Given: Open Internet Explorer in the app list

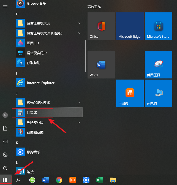Looking at the screenshot, I should (x=40, y=83).
